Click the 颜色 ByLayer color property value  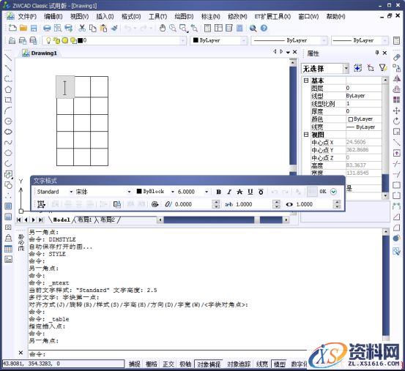[x=363, y=119]
